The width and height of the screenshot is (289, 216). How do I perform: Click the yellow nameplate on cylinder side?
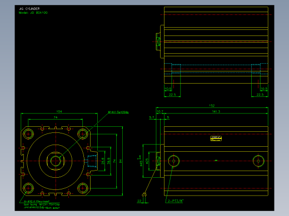(x=216, y=138)
